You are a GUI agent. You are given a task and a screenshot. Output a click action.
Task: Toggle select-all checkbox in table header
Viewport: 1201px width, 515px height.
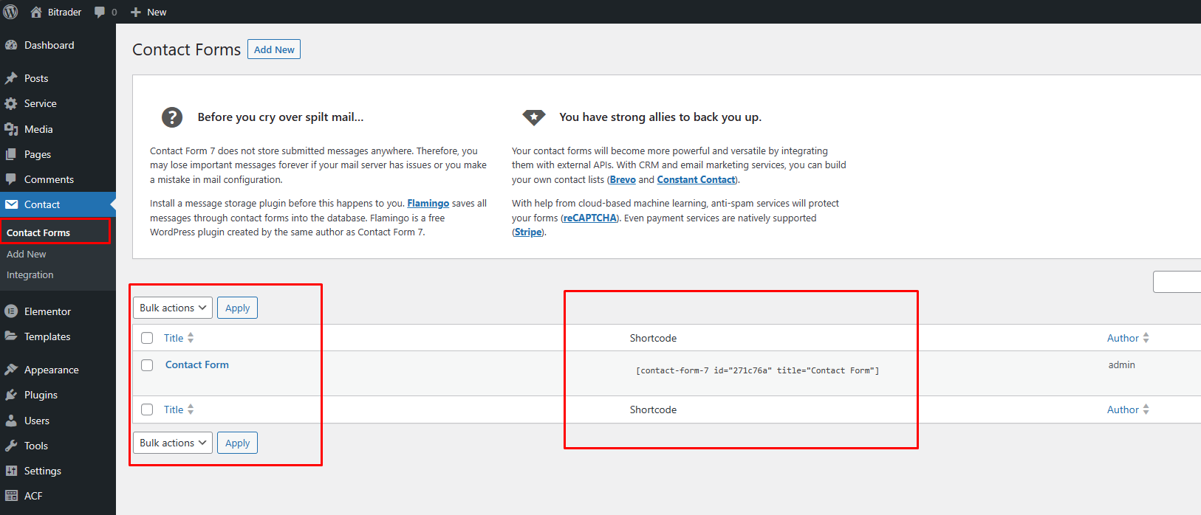[x=147, y=338]
